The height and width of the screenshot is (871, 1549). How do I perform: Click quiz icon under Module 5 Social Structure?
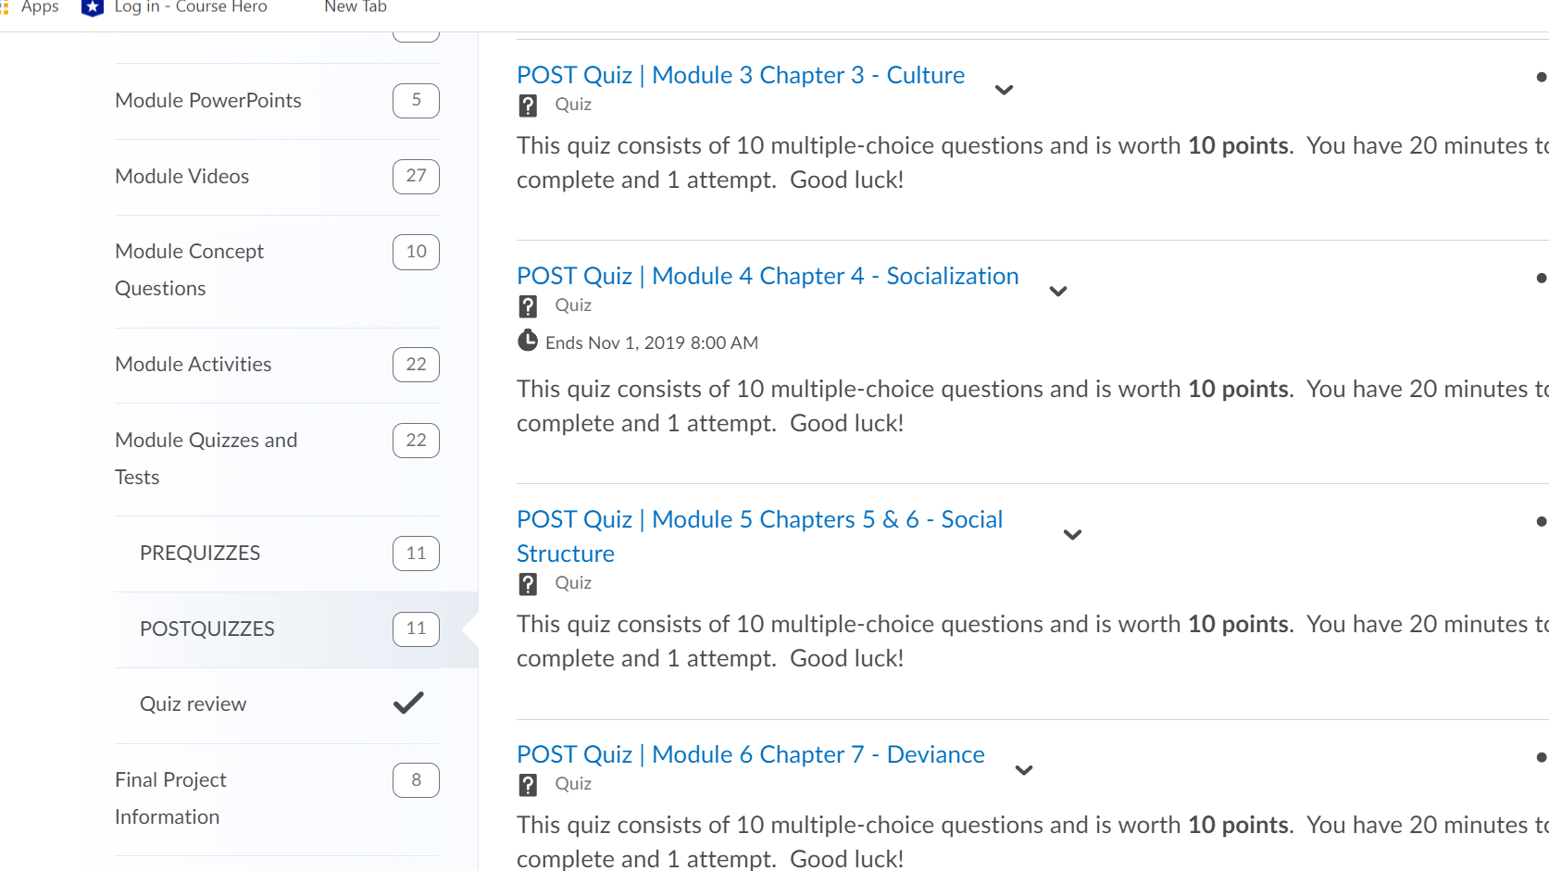[x=528, y=584]
